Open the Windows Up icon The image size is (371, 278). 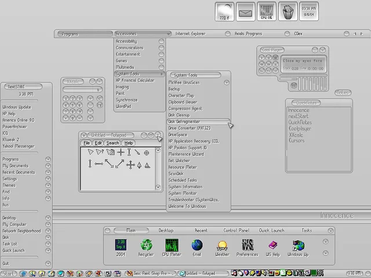click(x=299, y=246)
